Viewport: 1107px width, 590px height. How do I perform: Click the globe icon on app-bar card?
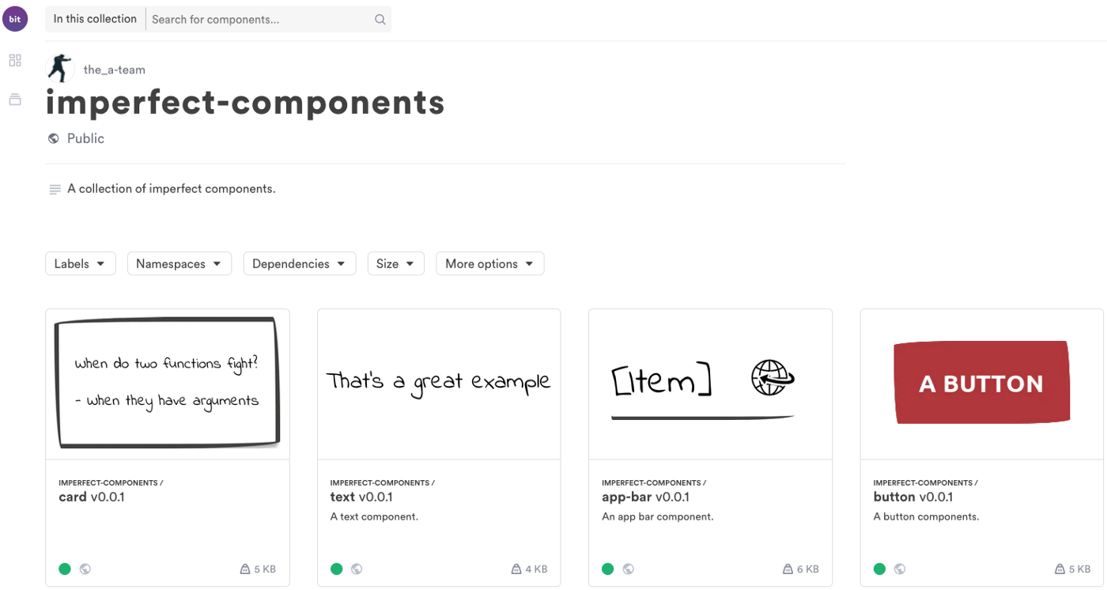pyautogui.click(x=629, y=569)
